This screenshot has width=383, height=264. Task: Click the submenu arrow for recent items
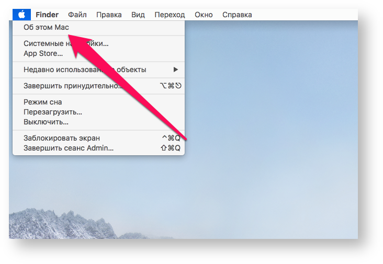pos(176,70)
